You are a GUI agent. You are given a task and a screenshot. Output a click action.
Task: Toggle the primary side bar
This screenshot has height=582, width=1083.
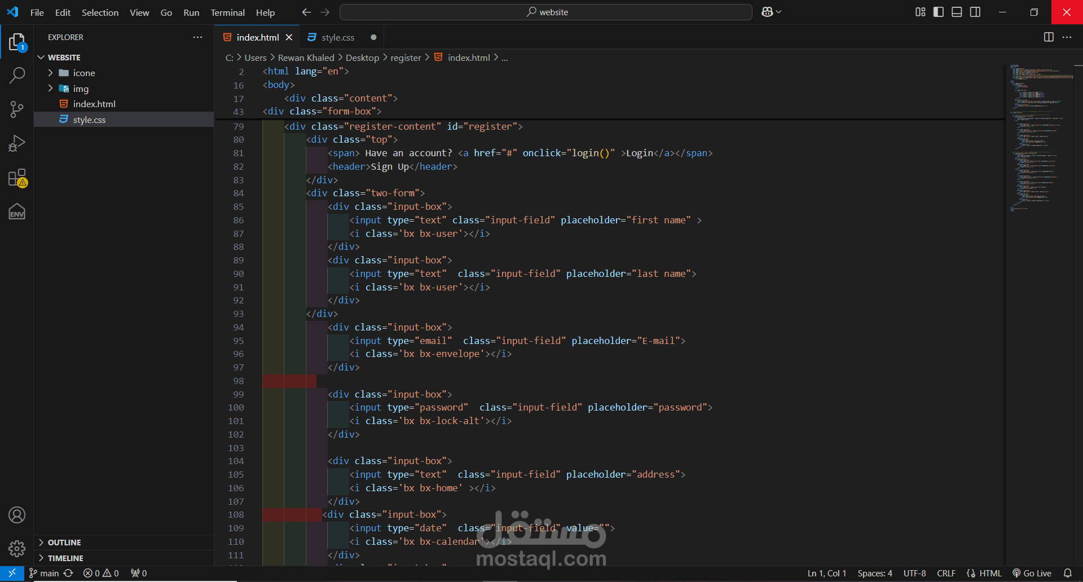939,12
